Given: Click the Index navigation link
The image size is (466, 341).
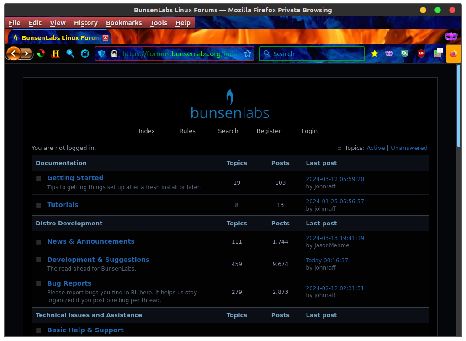Looking at the screenshot, I should pos(147,131).
